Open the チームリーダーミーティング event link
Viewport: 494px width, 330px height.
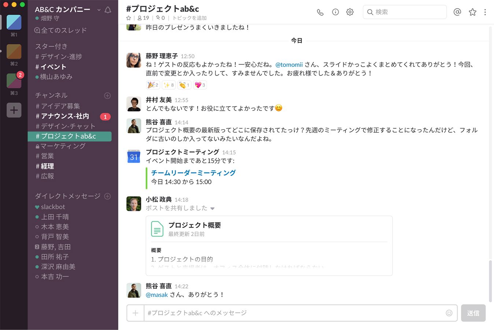click(193, 173)
